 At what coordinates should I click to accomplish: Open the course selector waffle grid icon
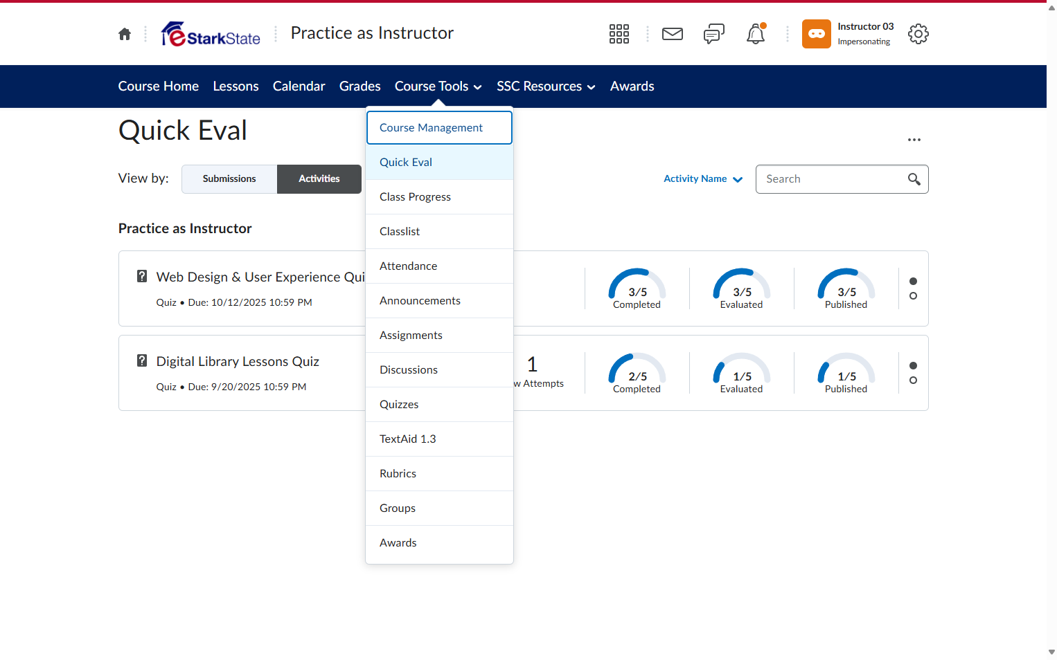click(619, 34)
